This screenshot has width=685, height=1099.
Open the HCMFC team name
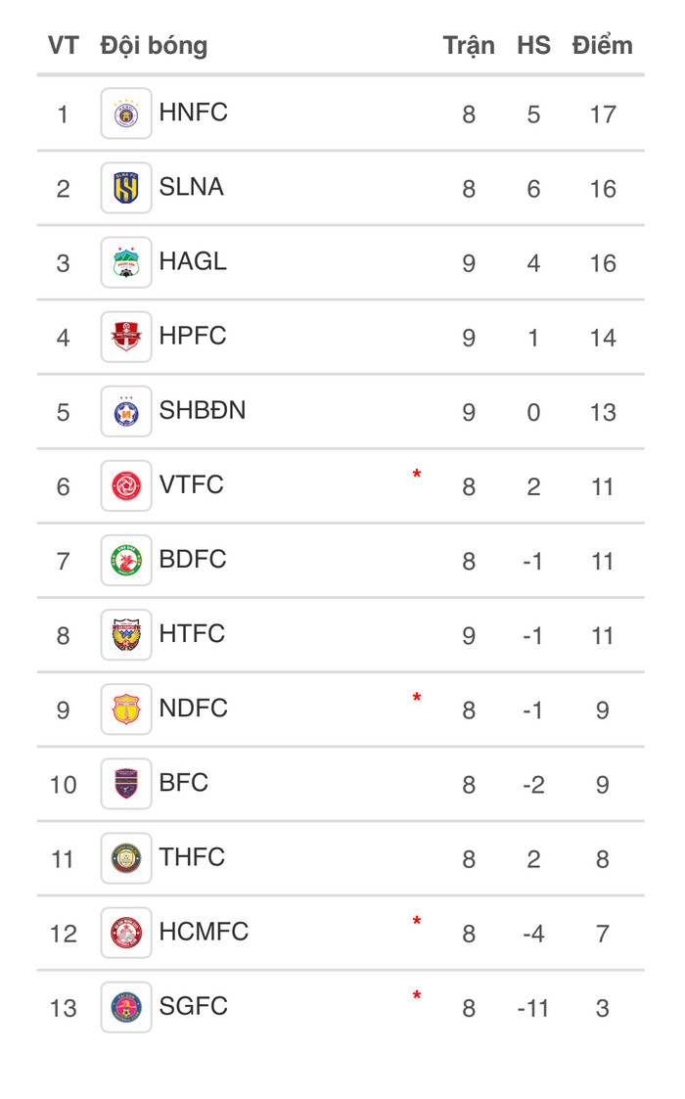click(204, 932)
